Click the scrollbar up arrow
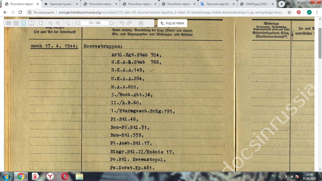This screenshot has height=181, width=322. pyautogui.click(x=320, y=19)
